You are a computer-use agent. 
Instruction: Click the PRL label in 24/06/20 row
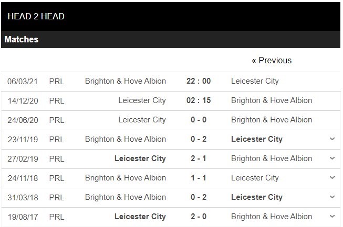click(x=57, y=120)
